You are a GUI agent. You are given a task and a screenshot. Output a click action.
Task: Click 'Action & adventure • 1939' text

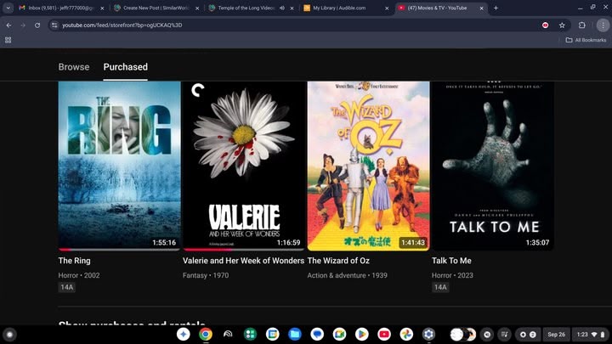click(x=347, y=275)
